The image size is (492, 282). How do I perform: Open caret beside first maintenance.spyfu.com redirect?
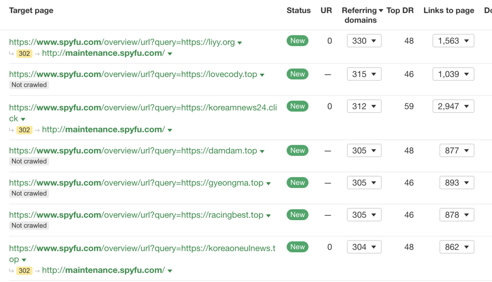tap(170, 54)
